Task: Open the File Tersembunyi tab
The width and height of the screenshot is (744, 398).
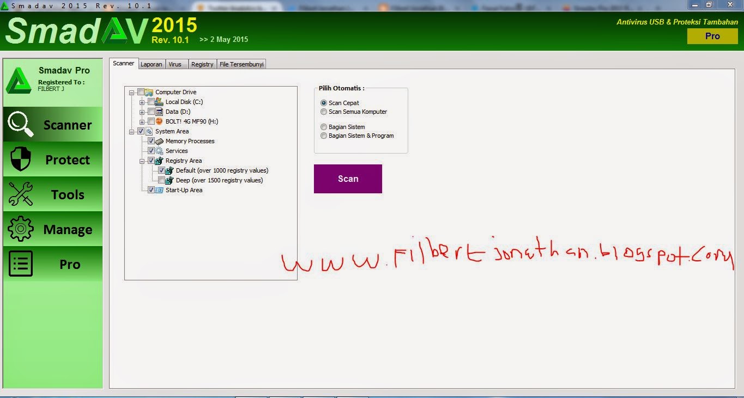Action: coord(241,64)
